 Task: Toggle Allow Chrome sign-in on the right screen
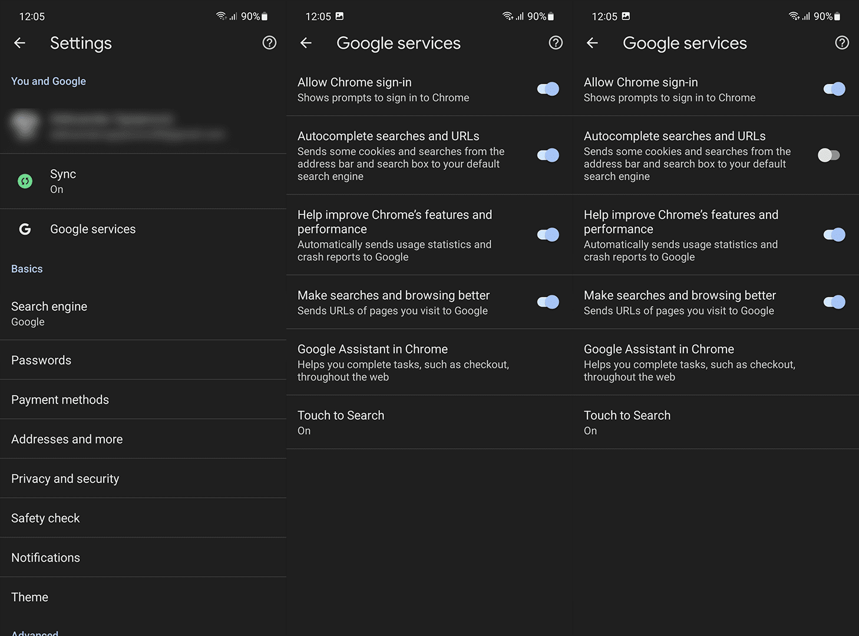pyautogui.click(x=834, y=89)
